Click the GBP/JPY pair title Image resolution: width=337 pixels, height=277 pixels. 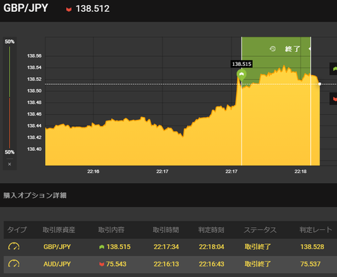[26, 8]
